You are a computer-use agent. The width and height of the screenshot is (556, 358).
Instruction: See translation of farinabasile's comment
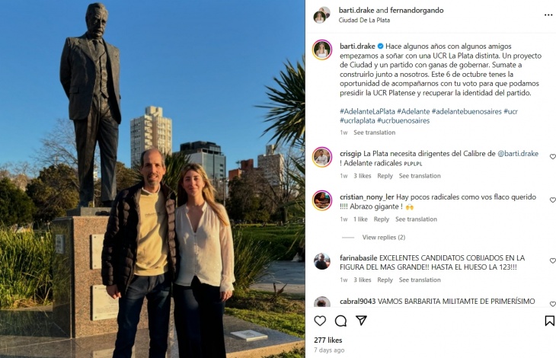pos(420,280)
